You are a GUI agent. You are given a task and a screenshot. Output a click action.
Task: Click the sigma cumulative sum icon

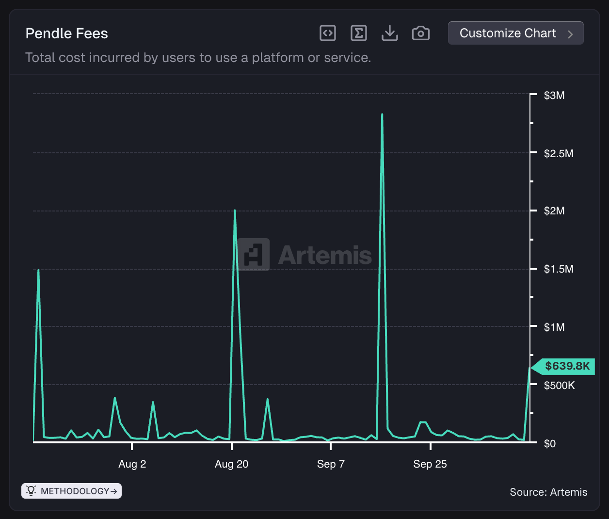[359, 33]
